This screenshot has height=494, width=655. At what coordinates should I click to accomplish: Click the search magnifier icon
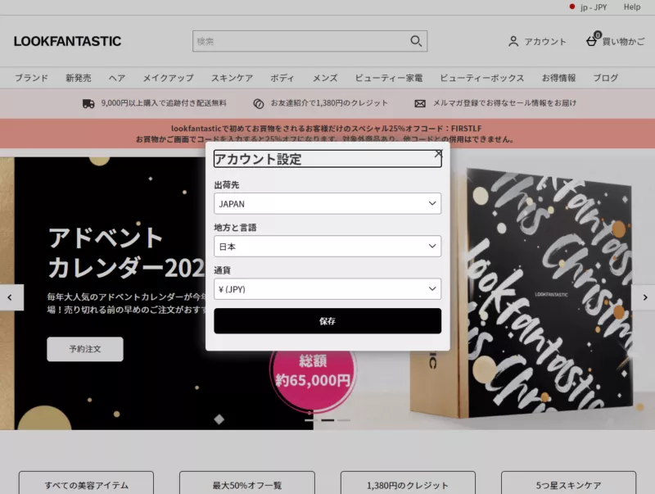pos(416,40)
